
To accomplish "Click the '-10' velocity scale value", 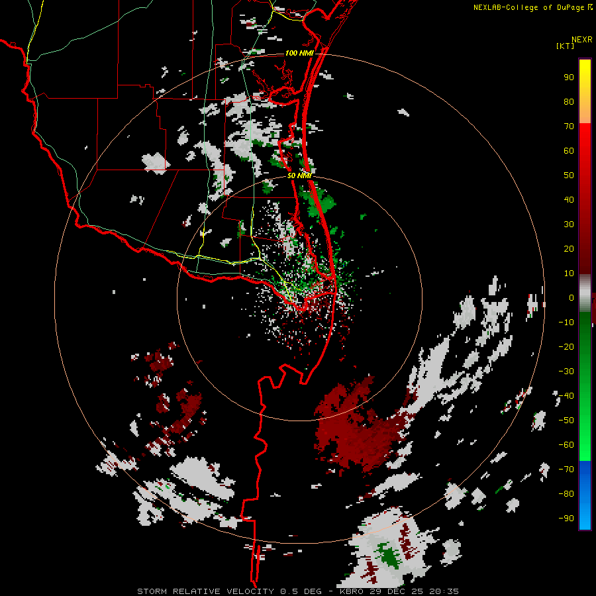I will (566, 323).
